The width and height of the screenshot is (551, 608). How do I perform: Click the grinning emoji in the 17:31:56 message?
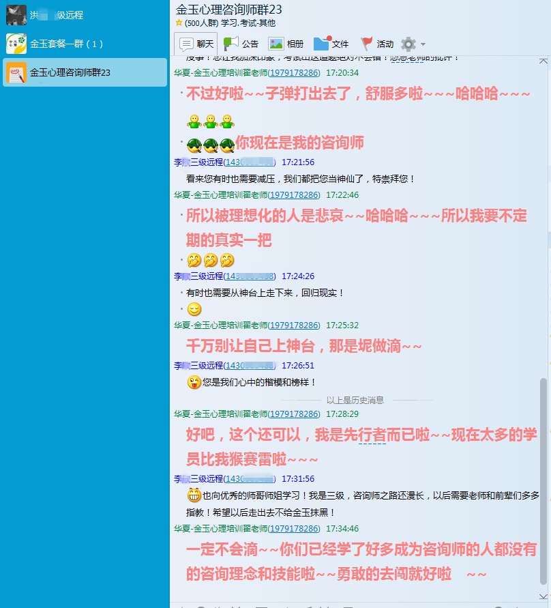pyautogui.click(x=194, y=495)
